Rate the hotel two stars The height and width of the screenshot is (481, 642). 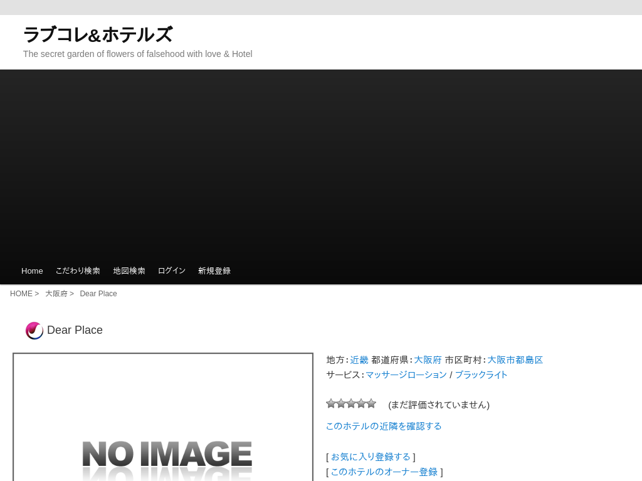[341, 404]
